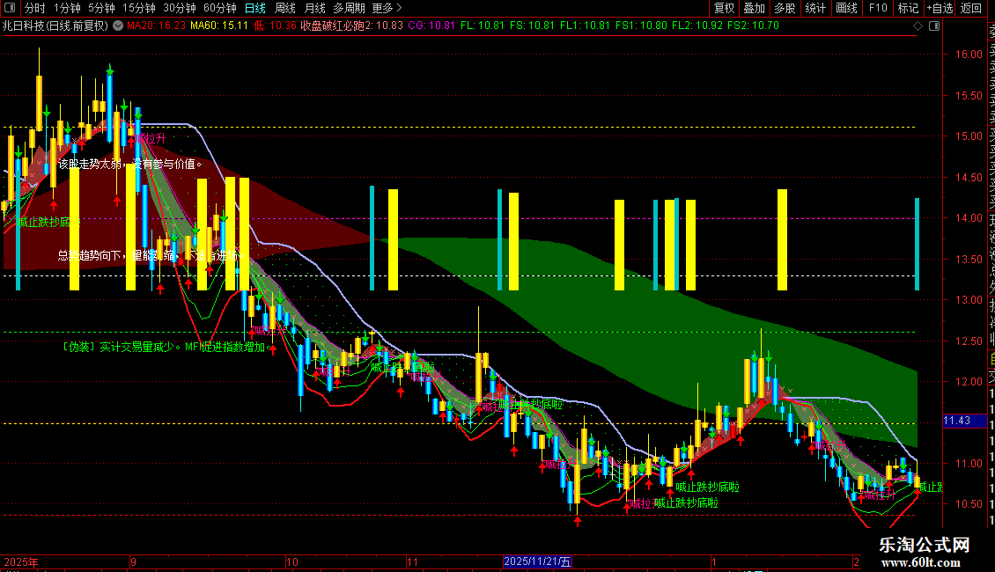The image size is (995, 572).
Task: Click the FL2: 10.92 indicator value
Action: [x=696, y=26]
